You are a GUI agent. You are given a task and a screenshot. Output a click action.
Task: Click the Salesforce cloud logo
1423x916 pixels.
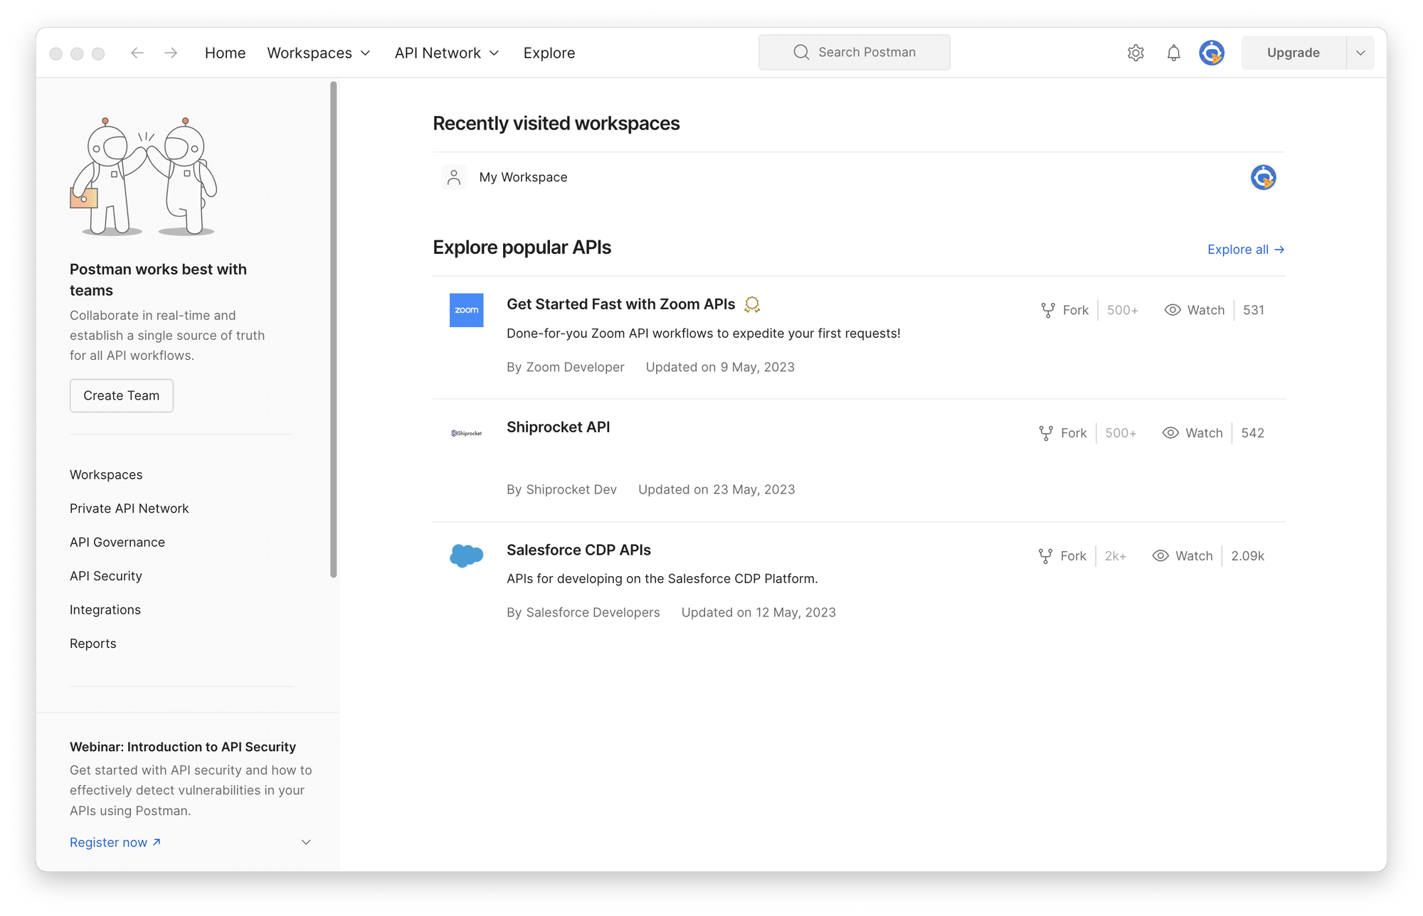(x=466, y=555)
